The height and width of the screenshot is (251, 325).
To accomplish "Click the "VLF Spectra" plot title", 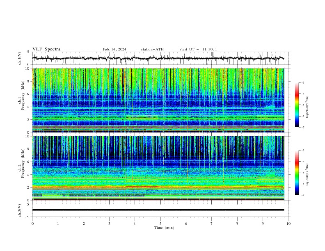I will coord(46,49).
